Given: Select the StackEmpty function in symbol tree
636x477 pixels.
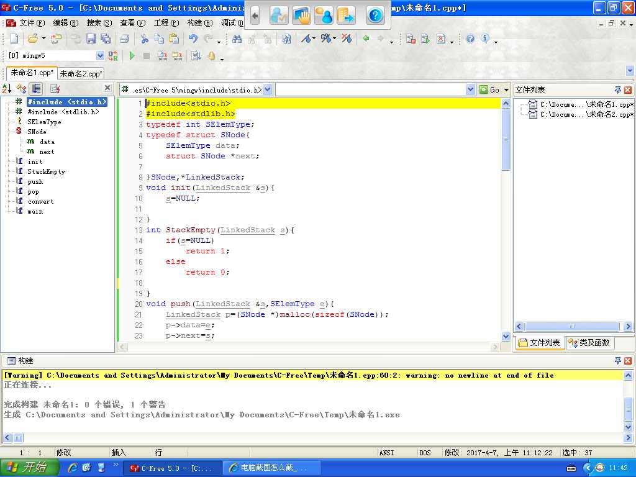Looking at the screenshot, I should (46, 171).
